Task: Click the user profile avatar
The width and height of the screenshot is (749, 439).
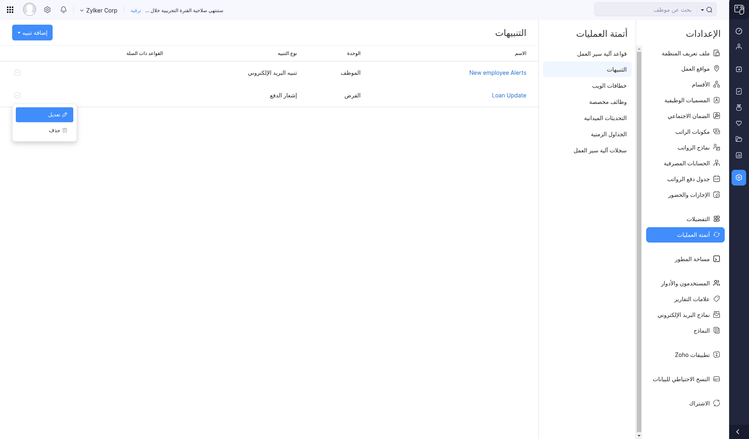Action: tap(30, 9)
